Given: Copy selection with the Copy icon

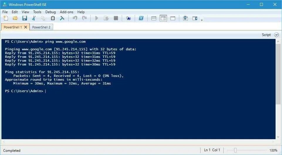Looking at the screenshot, I should point(43,18).
